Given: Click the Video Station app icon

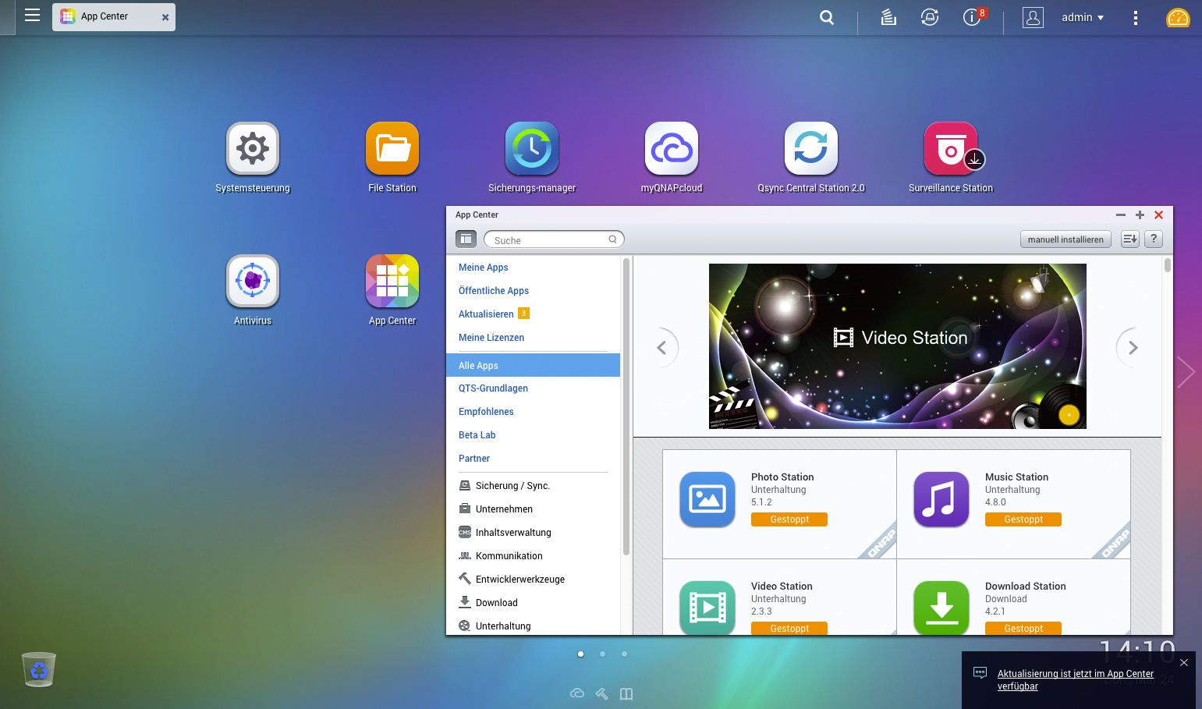Looking at the screenshot, I should (x=707, y=608).
